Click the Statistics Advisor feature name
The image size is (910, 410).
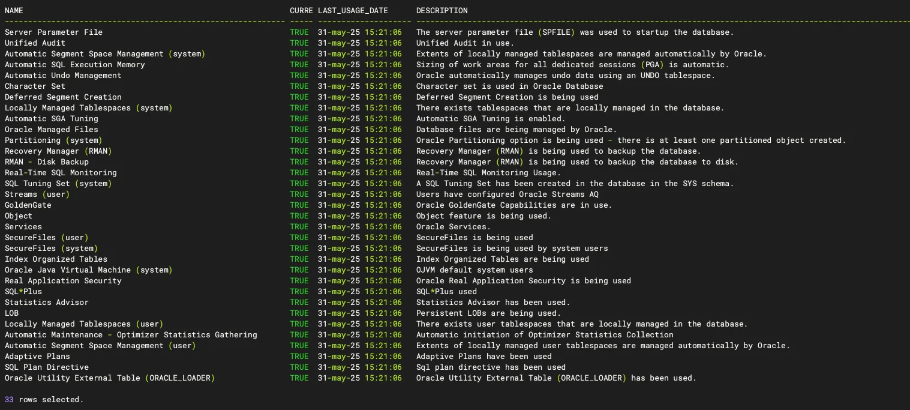[46, 303]
